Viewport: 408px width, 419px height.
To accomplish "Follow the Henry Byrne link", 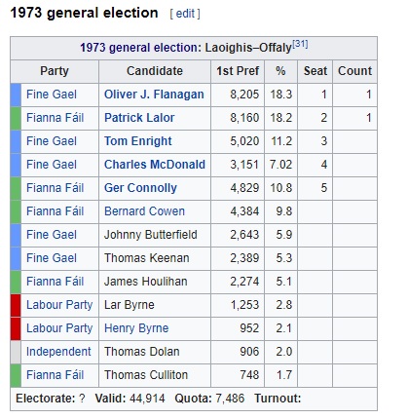I will coord(136,328).
